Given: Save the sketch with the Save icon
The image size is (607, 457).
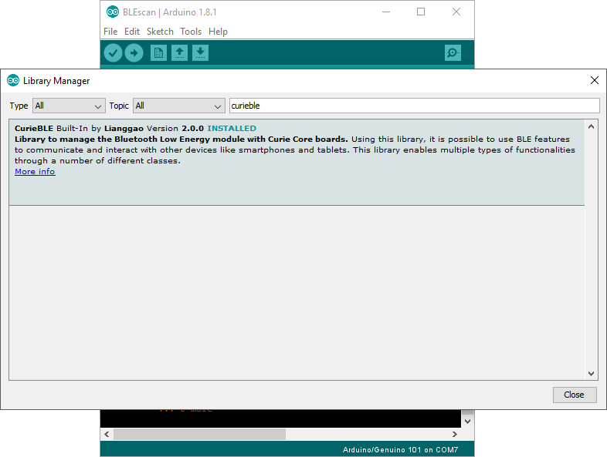Looking at the screenshot, I should [200, 53].
